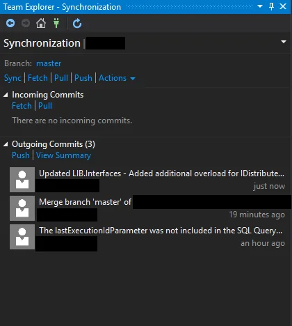Click avatar of lastExecutionIdParameter commit
Viewport: 292px width, 326px height.
[x=22, y=237]
